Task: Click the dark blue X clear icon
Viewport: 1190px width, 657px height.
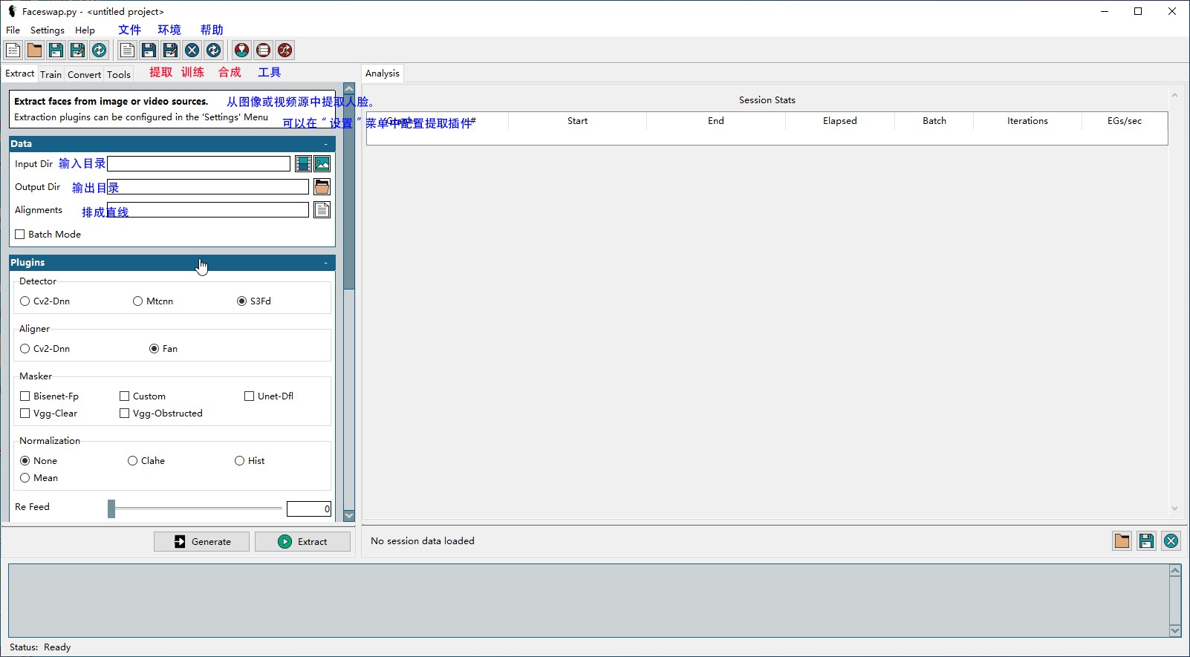Action: pyautogui.click(x=192, y=50)
